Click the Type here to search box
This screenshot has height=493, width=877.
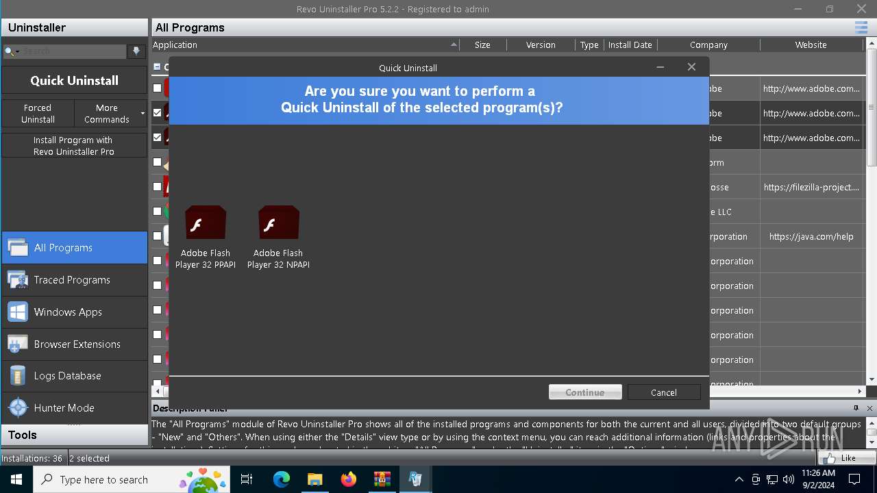pyautogui.click(x=130, y=479)
